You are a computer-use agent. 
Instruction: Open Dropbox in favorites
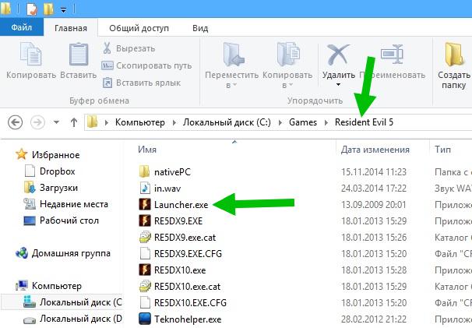tap(57, 171)
